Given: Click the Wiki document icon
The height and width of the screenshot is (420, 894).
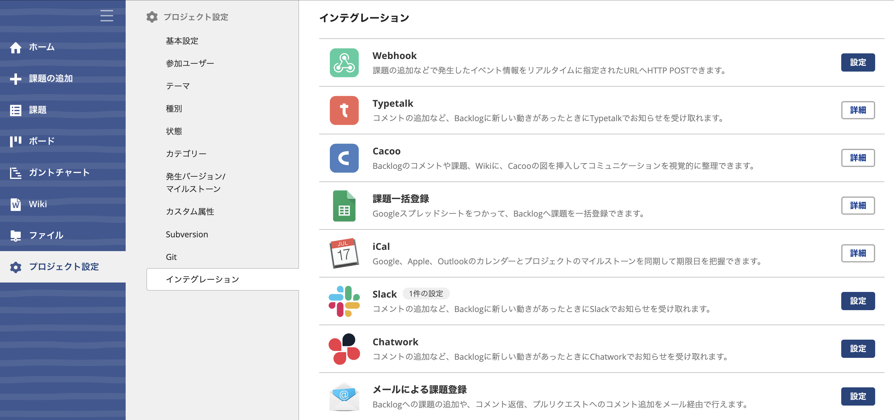Looking at the screenshot, I should [16, 204].
